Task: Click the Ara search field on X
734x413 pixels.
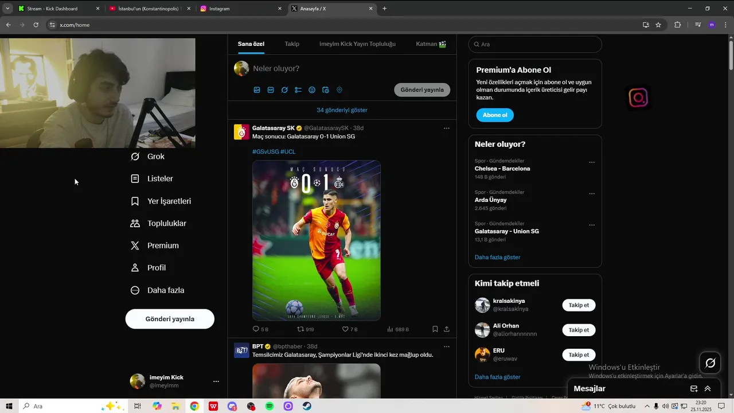Action: point(535,44)
